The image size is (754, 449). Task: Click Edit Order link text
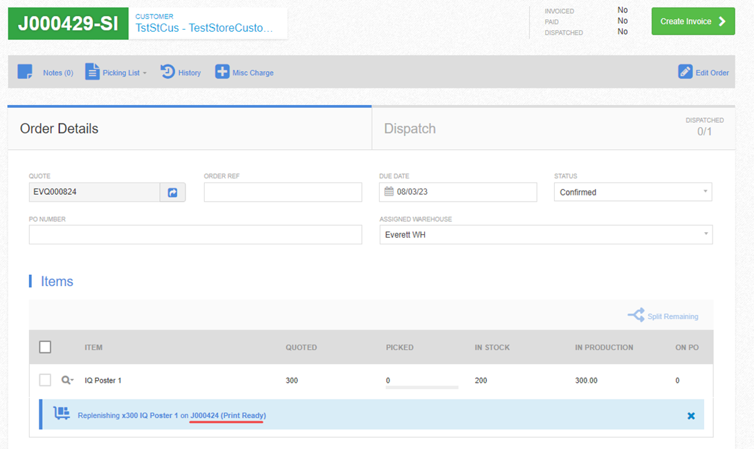tap(712, 73)
